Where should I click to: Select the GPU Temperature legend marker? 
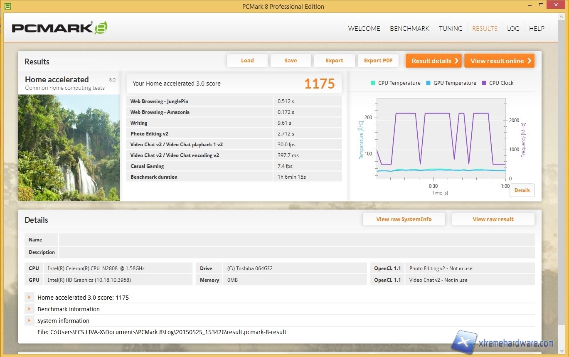tap(427, 83)
